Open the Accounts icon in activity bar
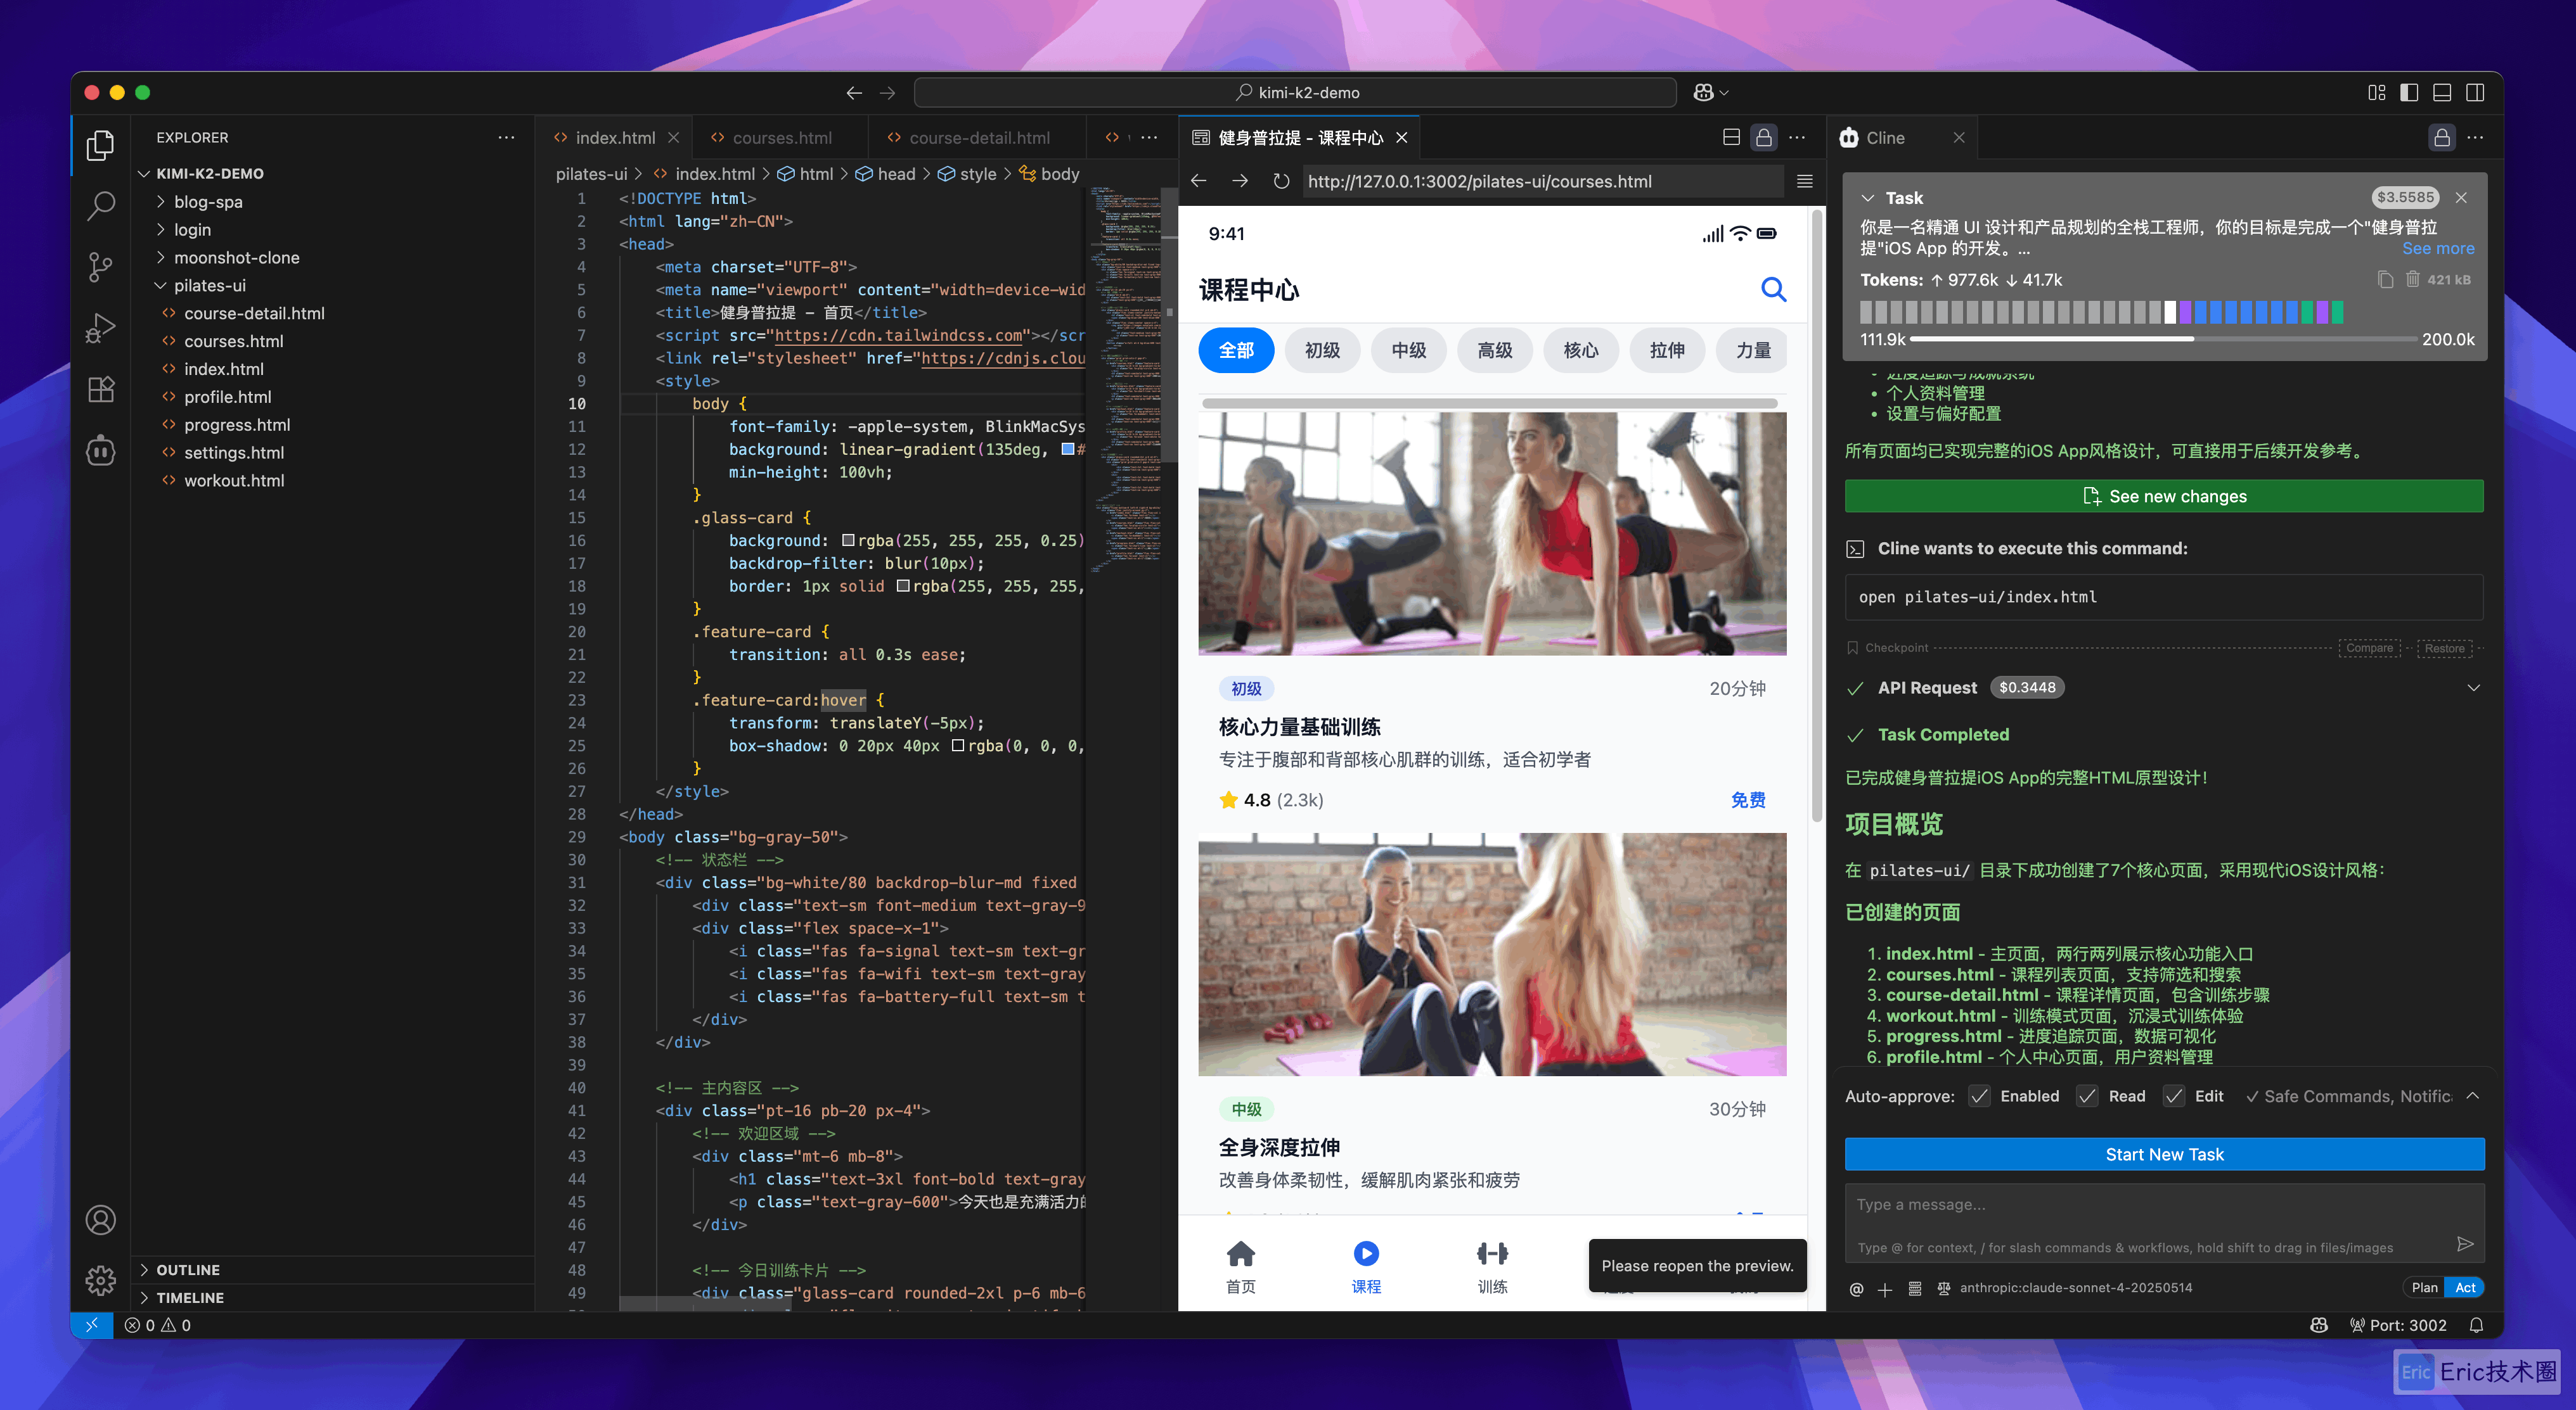Image resolution: width=2576 pixels, height=1410 pixels. click(x=100, y=1220)
